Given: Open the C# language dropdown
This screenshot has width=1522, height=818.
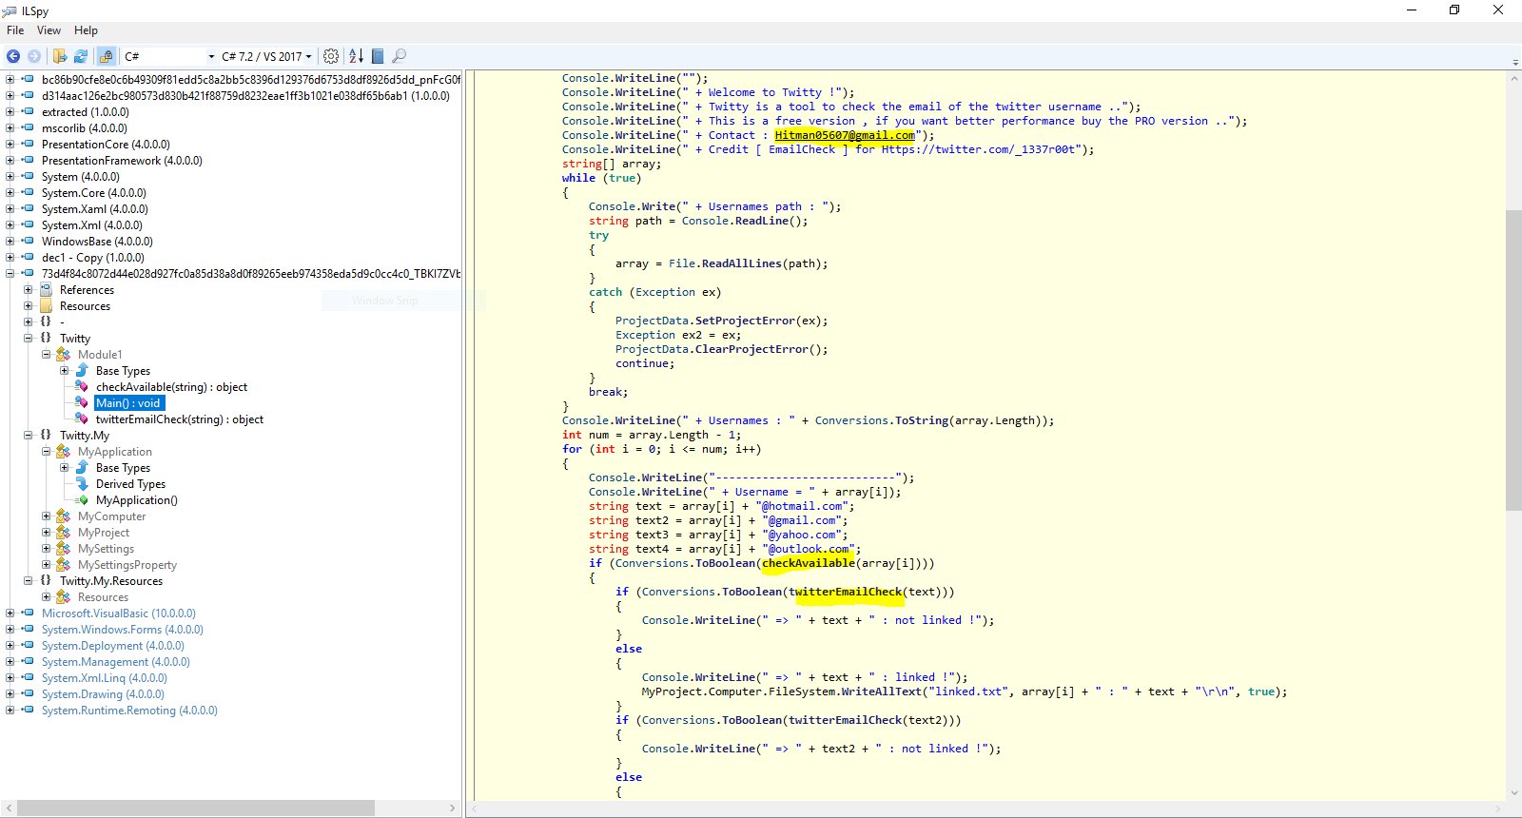Looking at the screenshot, I should point(169,56).
